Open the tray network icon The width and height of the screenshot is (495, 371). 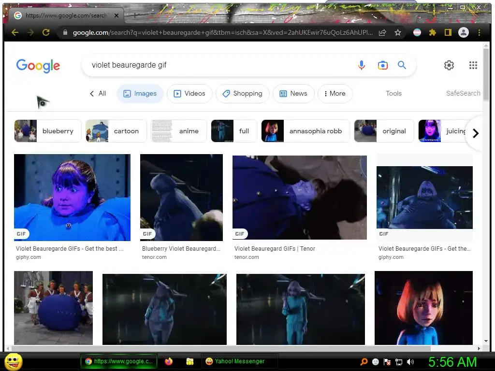399,362
